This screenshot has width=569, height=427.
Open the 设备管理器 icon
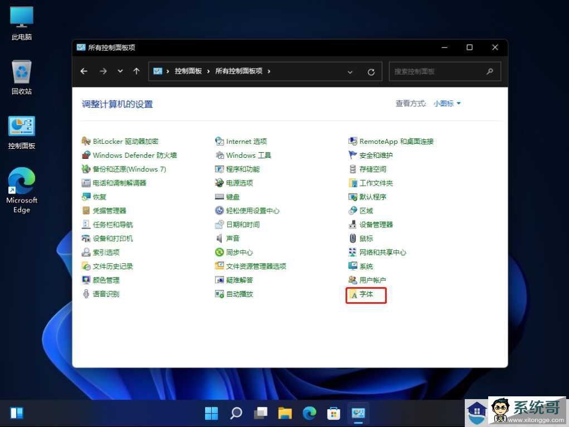353,225
